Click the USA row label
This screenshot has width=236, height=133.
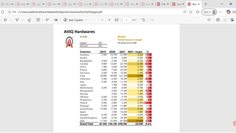[x=82, y=121]
